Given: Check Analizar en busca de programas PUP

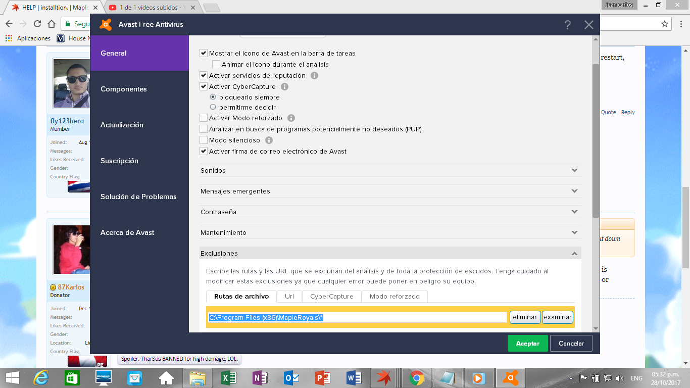Looking at the screenshot, I should click(x=204, y=129).
